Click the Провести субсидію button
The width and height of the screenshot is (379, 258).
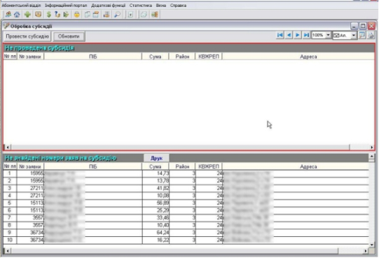point(27,36)
